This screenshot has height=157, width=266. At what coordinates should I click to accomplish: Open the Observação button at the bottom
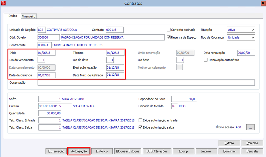[x=56, y=151]
